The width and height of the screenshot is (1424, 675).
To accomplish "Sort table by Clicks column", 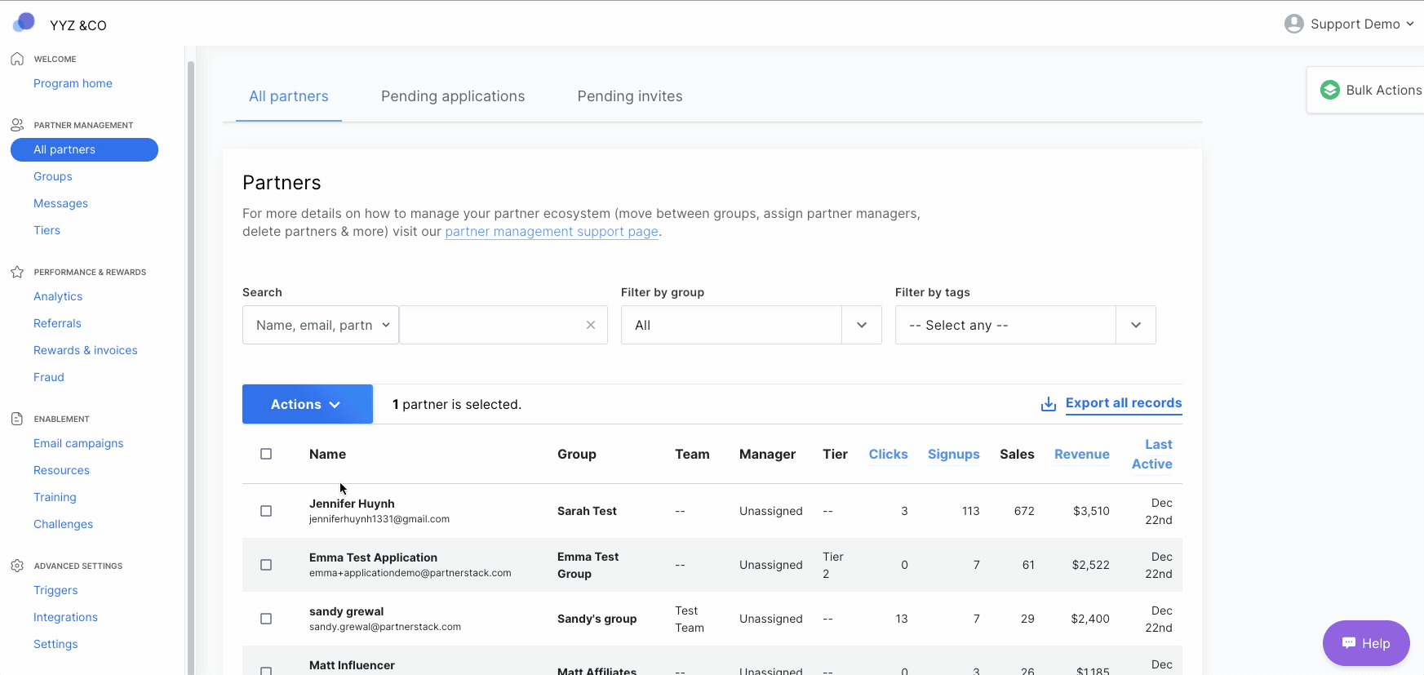I will click(888, 454).
